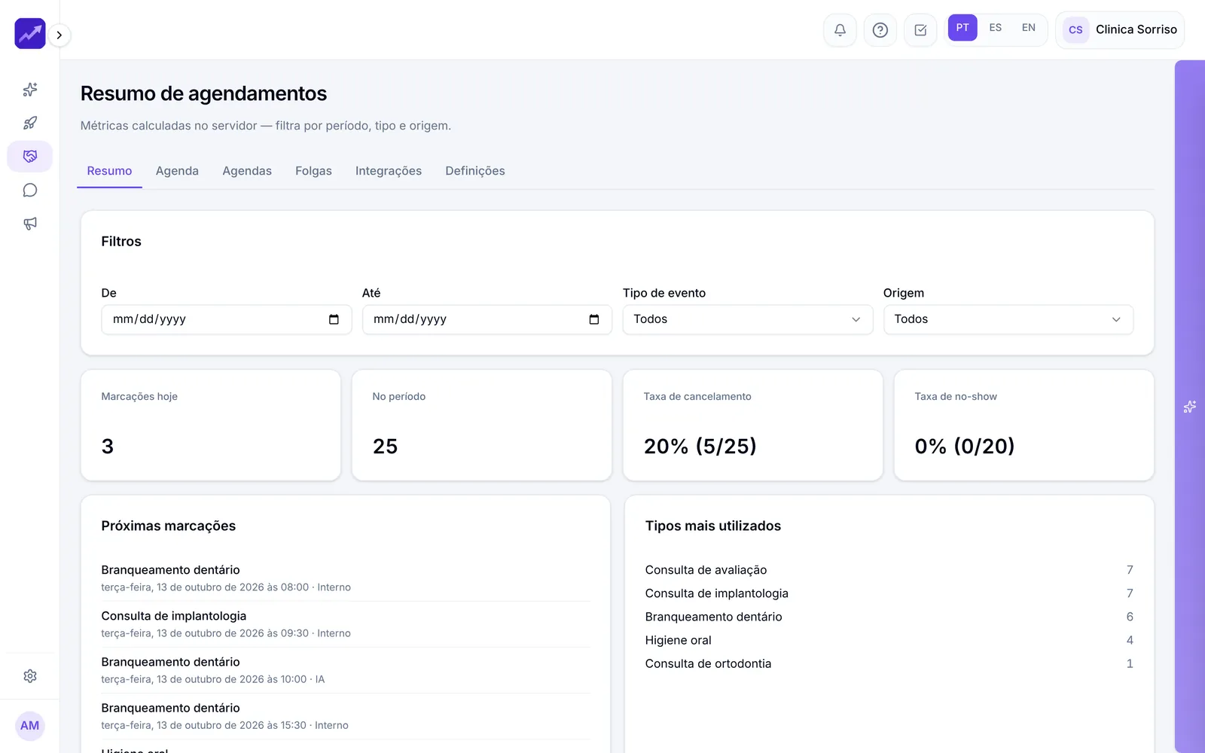This screenshot has height=753, width=1205.
Task: Switch to the Agenda tab
Action: point(177,171)
